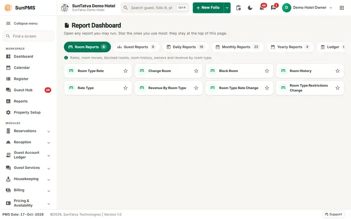Screen dimensions: 351x219
Task: Star the Rate Type report
Action: [x=126, y=88]
